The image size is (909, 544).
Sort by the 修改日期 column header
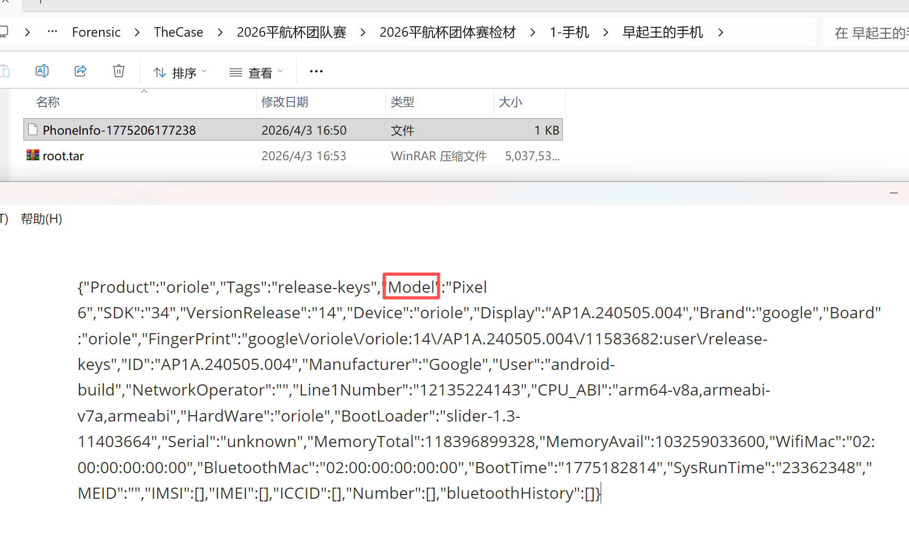[x=285, y=102]
